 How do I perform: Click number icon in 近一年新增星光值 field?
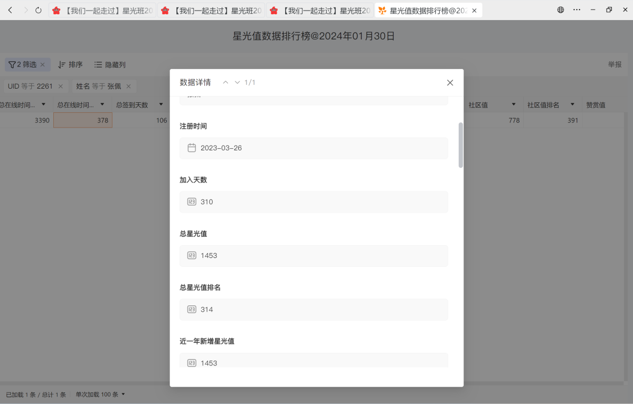coord(192,363)
